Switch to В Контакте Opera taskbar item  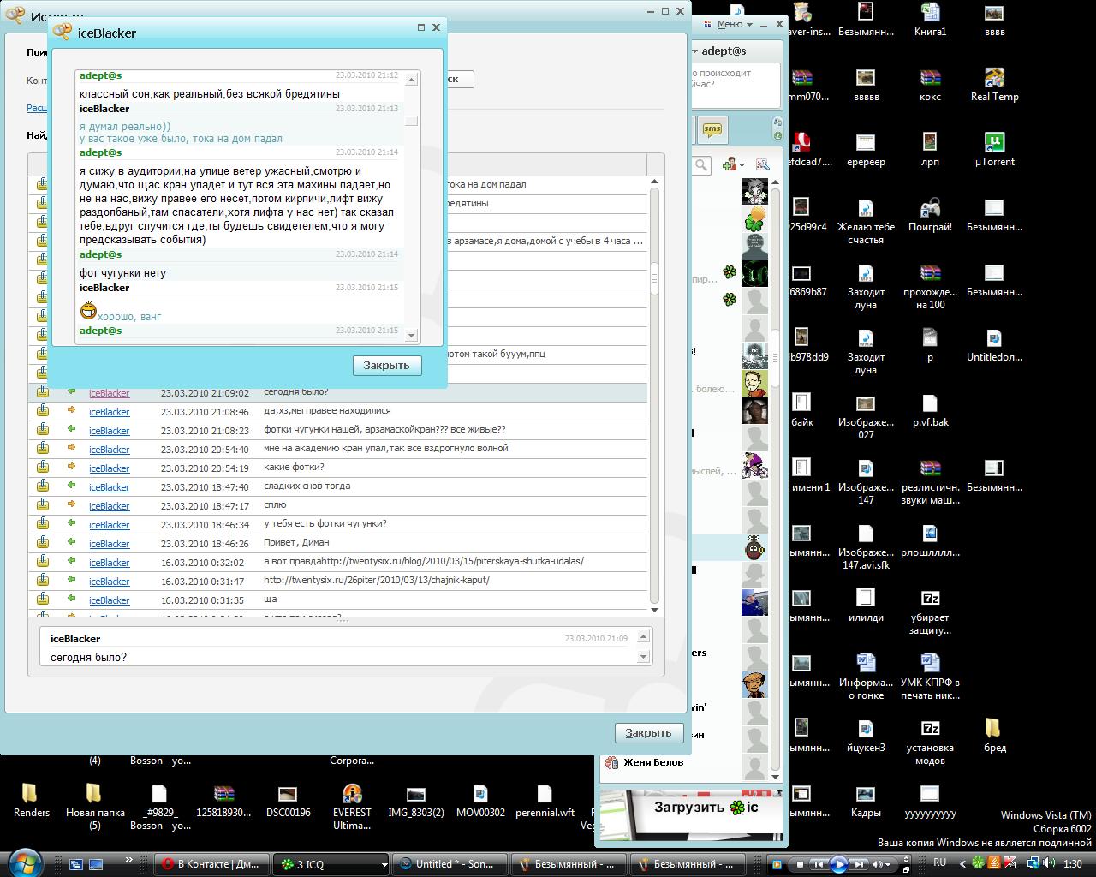[x=211, y=864]
